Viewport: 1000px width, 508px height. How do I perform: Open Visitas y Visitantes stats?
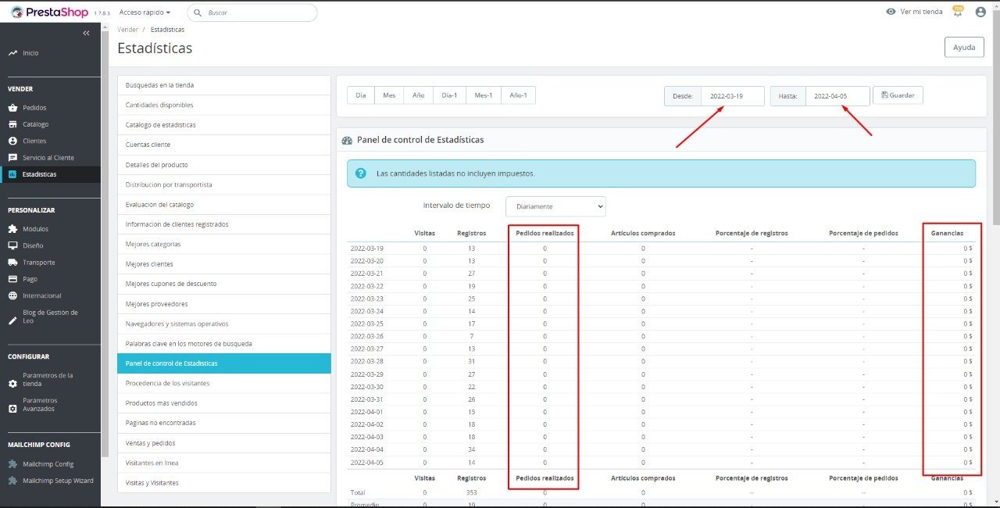(224, 483)
